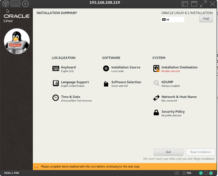Open Network & Host Name Not connected

tap(175, 98)
